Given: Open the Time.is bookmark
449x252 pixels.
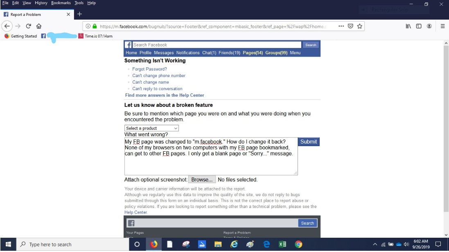Looking at the screenshot, I should click(x=95, y=36).
